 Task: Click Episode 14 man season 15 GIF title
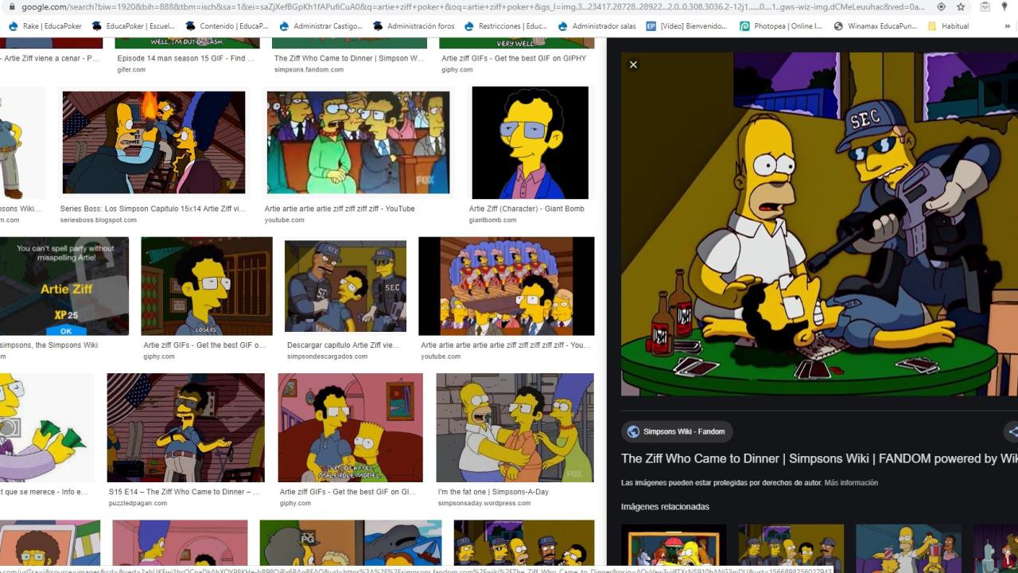pos(185,58)
